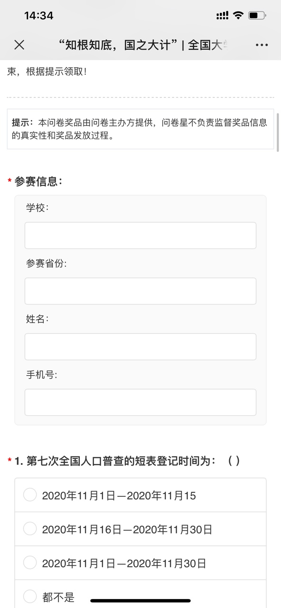Tap the clock showing 14:34

click(28, 16)
